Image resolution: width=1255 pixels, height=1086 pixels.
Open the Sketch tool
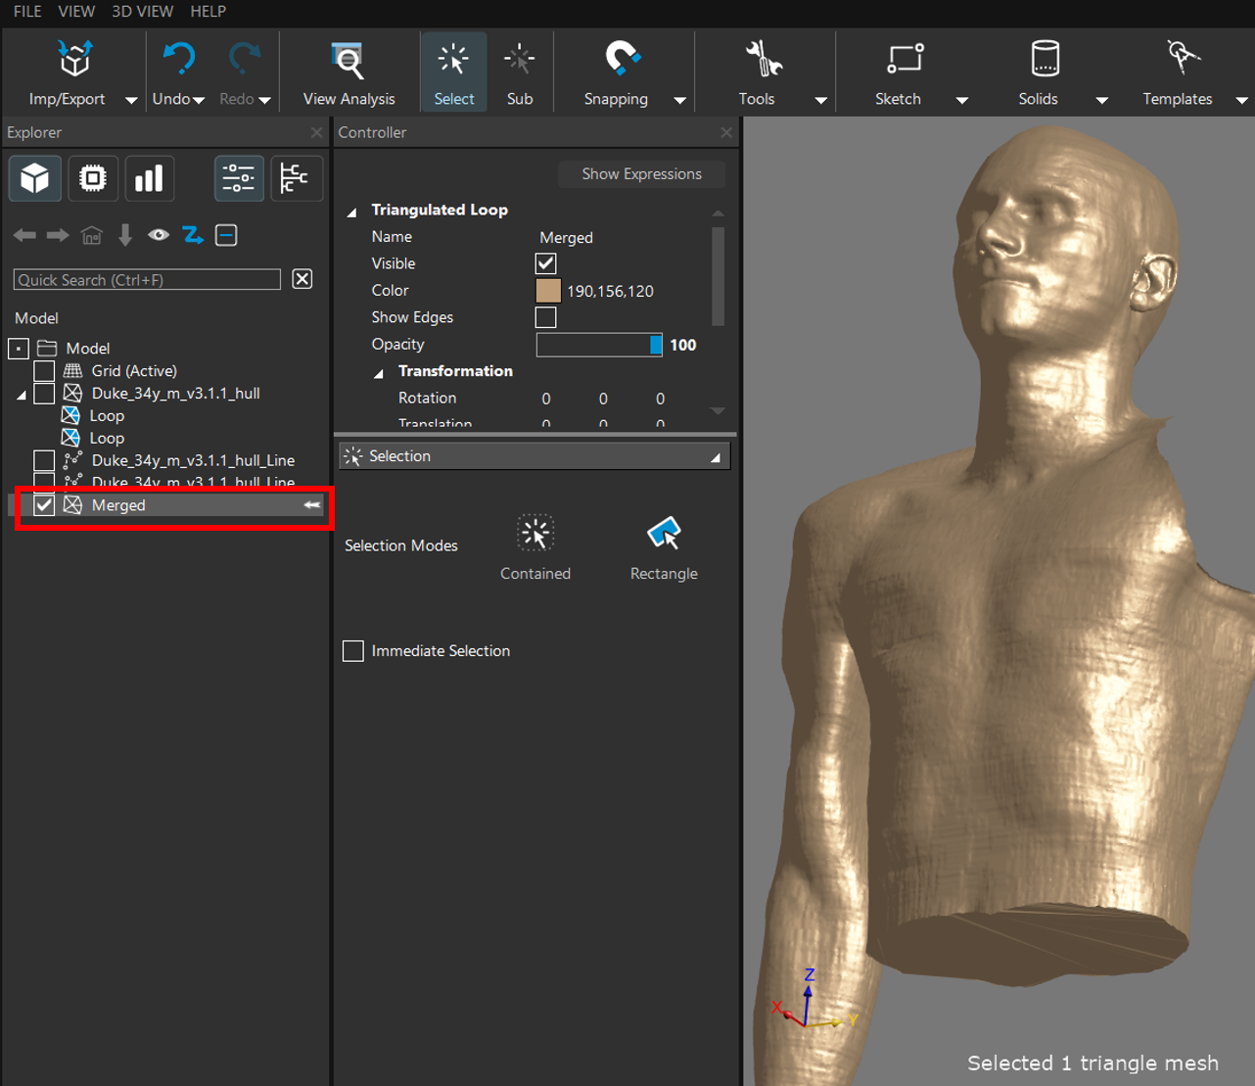[x=904, y=59]
